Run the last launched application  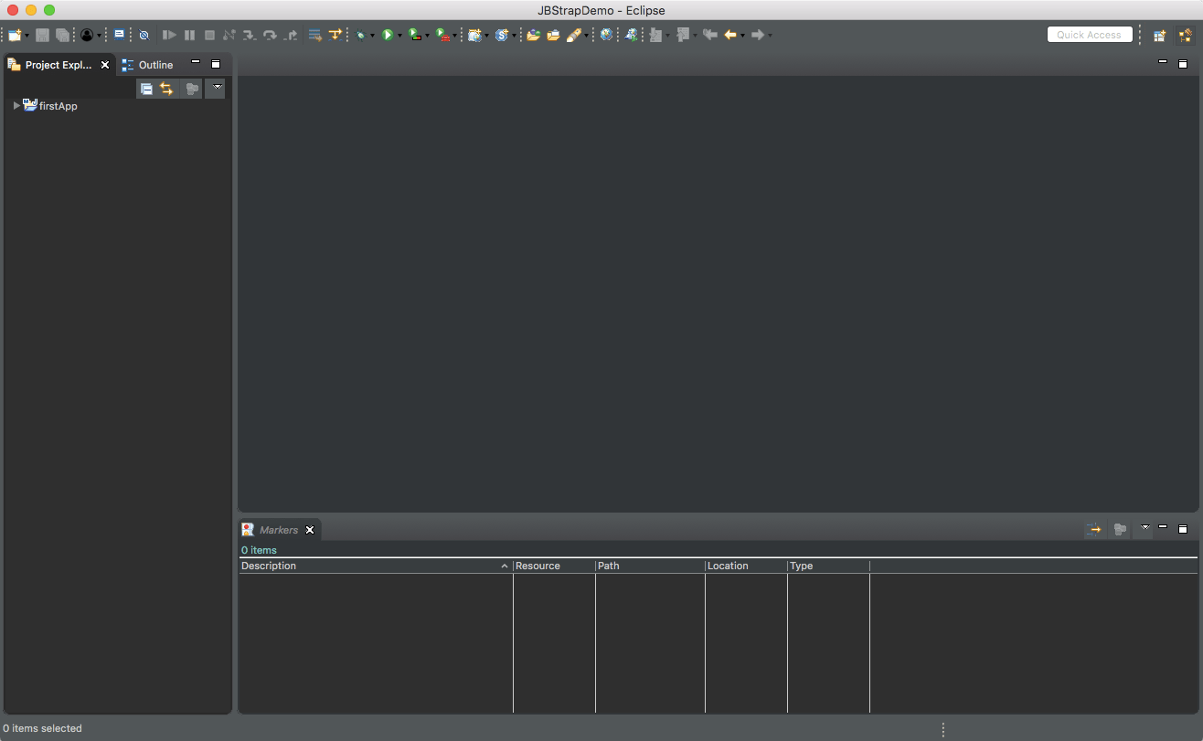pos(389,35)
